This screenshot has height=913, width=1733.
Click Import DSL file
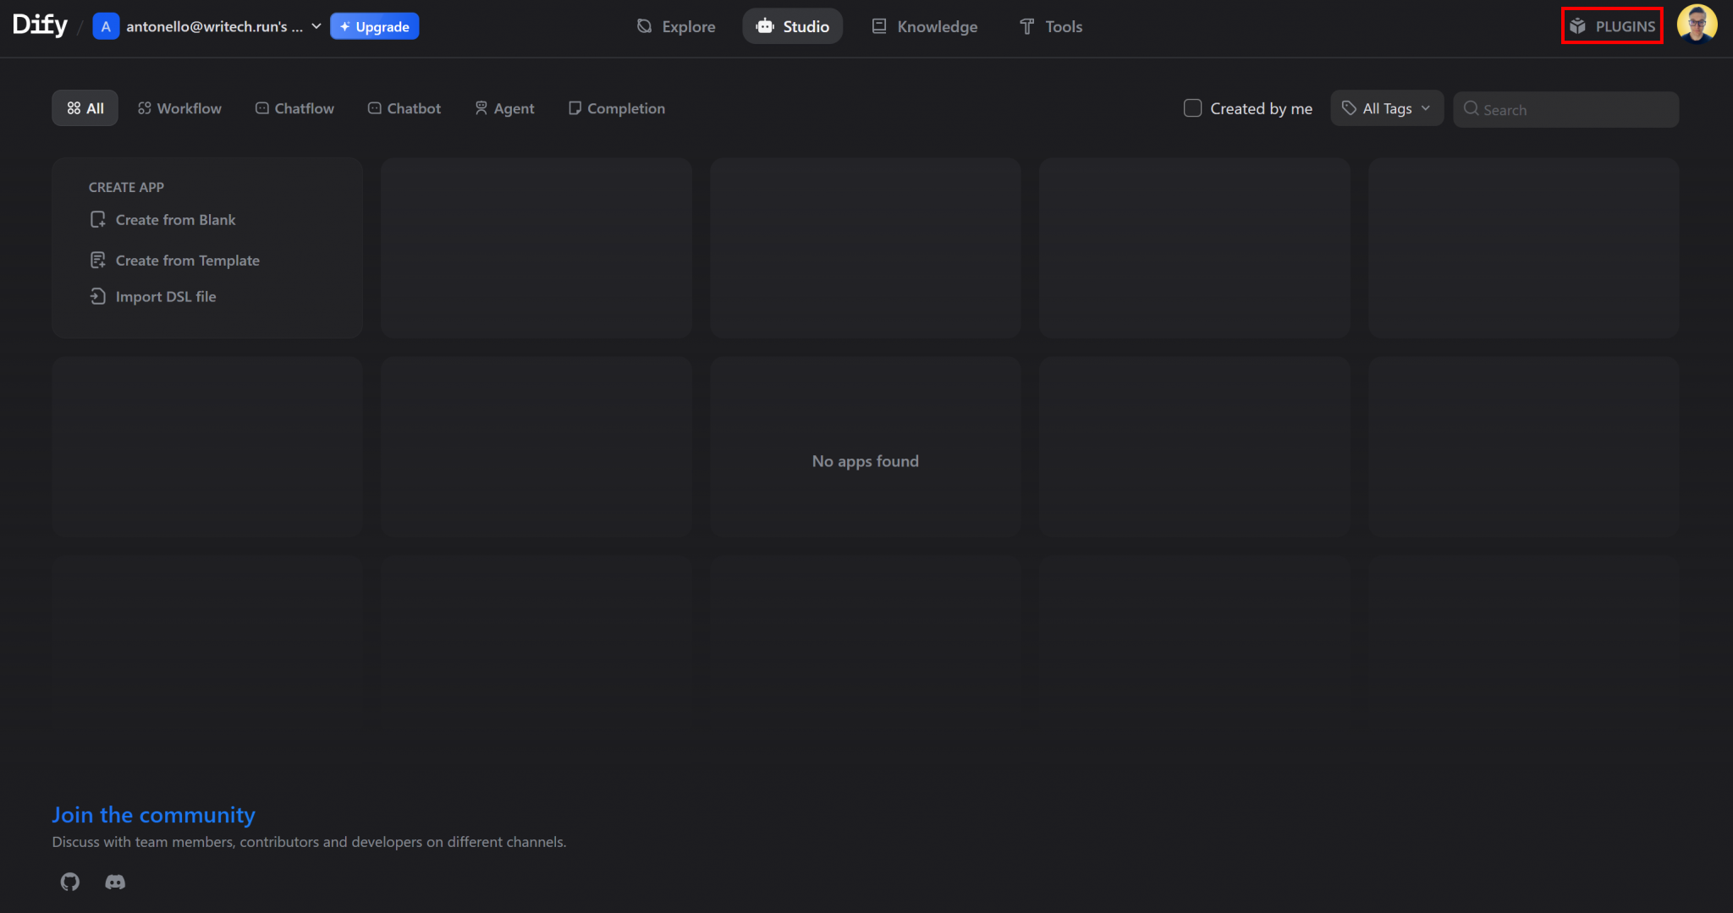(166, 296)
